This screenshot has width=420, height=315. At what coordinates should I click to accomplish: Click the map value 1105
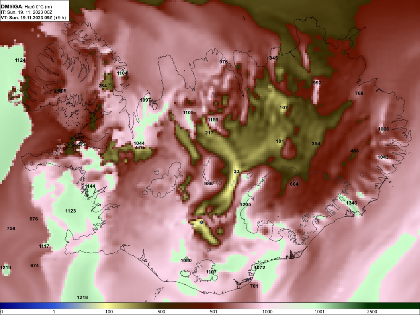[x=188, y=113]
